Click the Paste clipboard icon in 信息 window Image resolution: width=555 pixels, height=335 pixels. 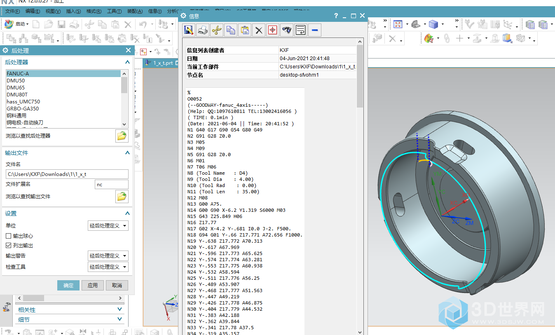(245, 30)
